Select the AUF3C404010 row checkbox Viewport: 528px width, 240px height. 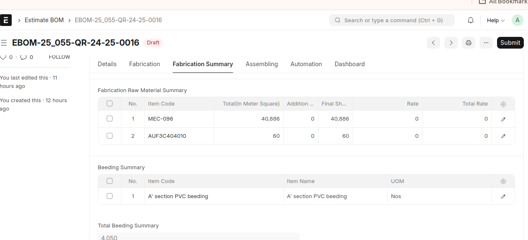point(110,136)
